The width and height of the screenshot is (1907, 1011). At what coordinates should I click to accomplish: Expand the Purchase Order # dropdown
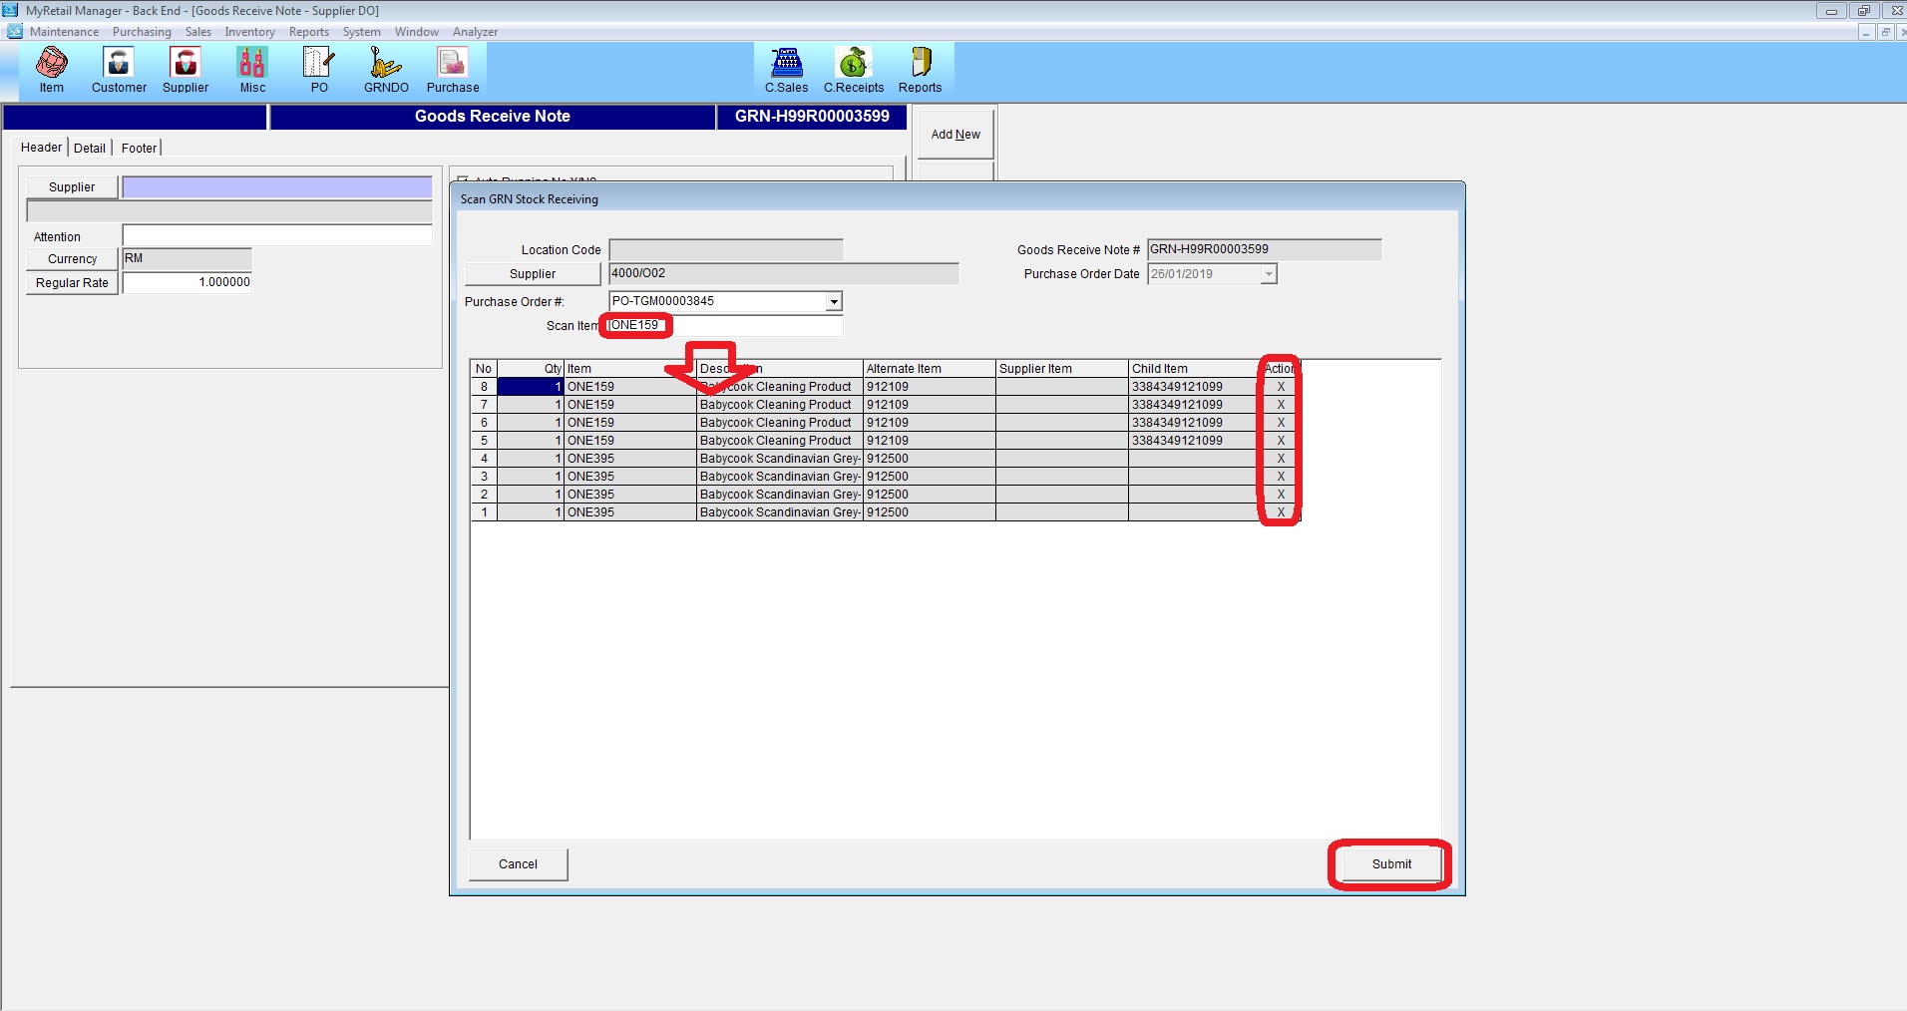(x=834, y=301)
